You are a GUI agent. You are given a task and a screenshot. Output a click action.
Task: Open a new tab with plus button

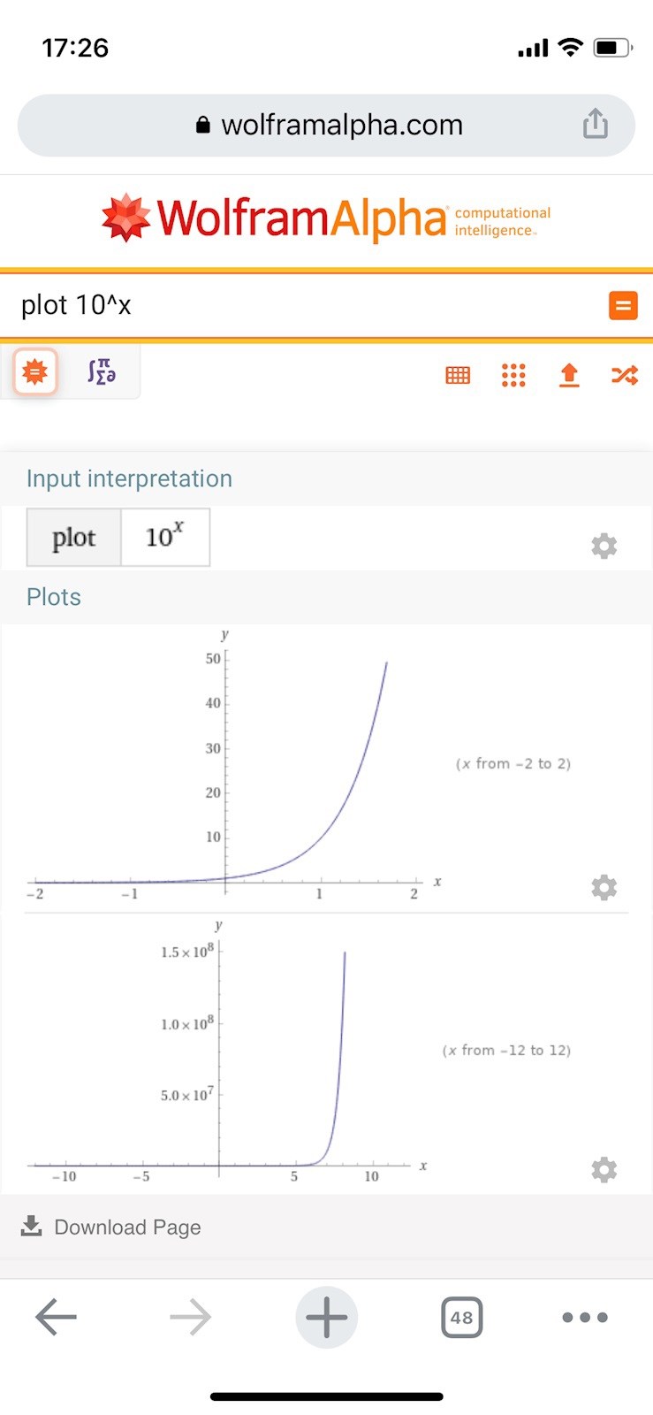point(326,1317)
